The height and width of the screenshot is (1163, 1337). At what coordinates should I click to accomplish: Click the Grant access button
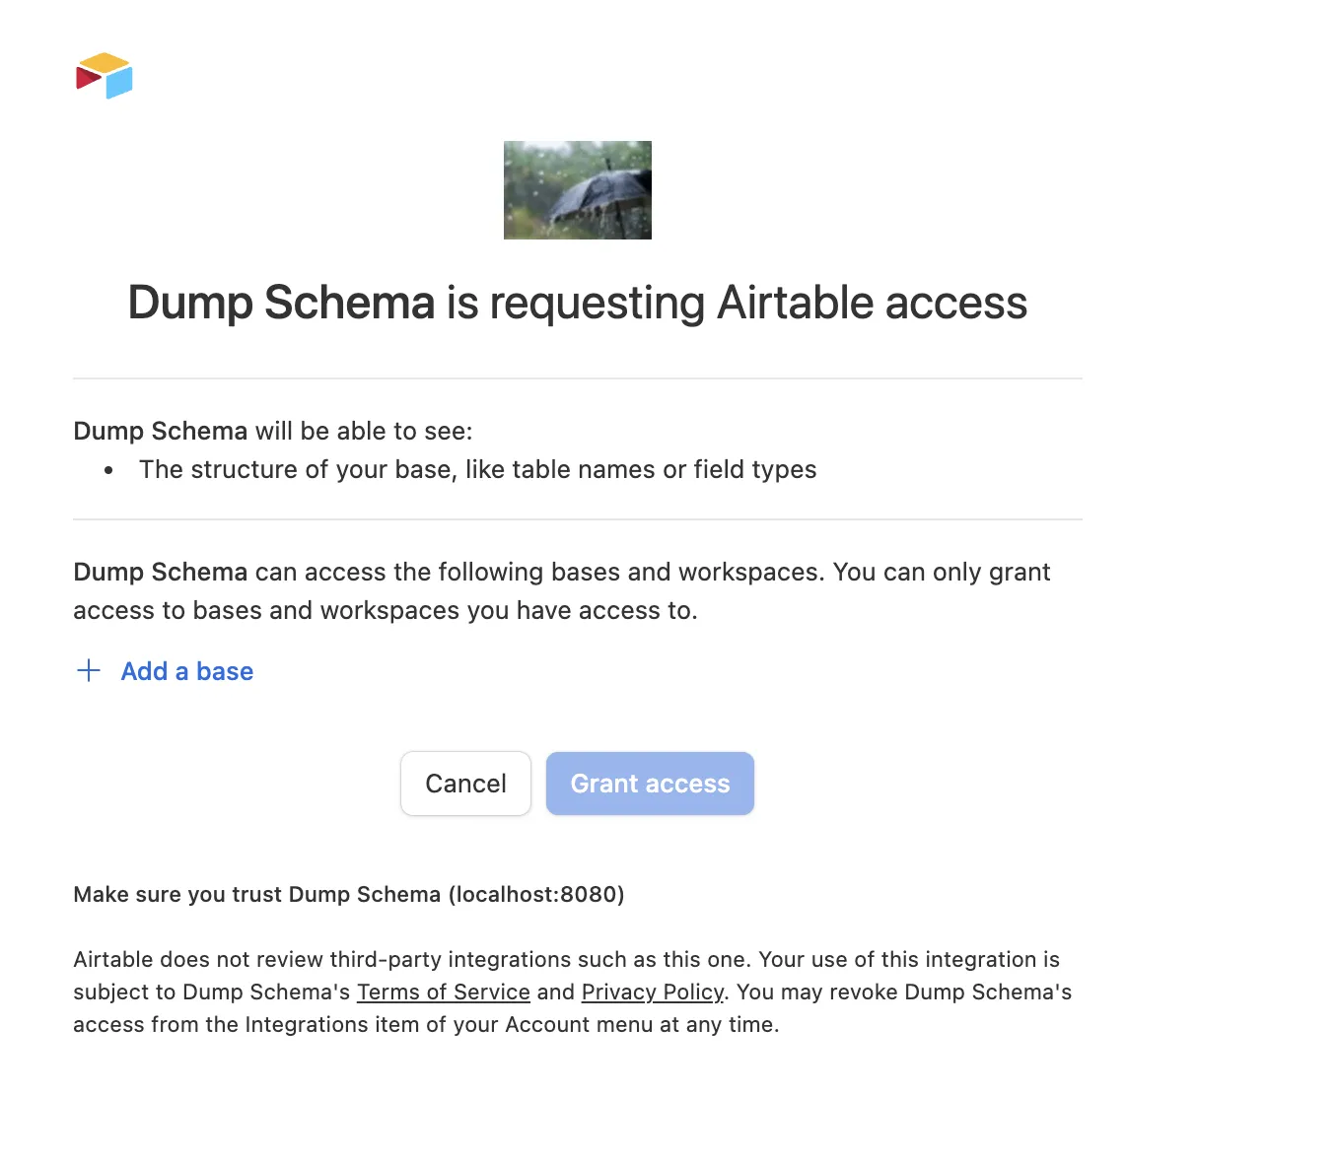650,784
